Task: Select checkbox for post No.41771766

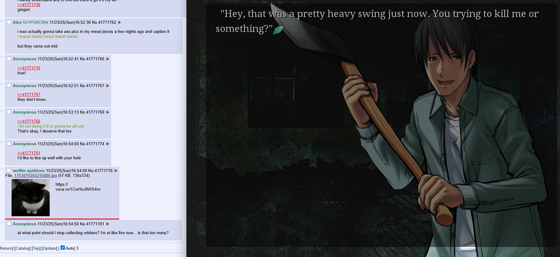Action: point(9,58)
